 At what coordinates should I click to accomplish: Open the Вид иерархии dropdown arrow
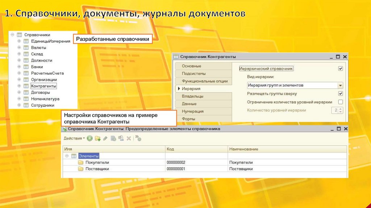(x=340, y=85)
